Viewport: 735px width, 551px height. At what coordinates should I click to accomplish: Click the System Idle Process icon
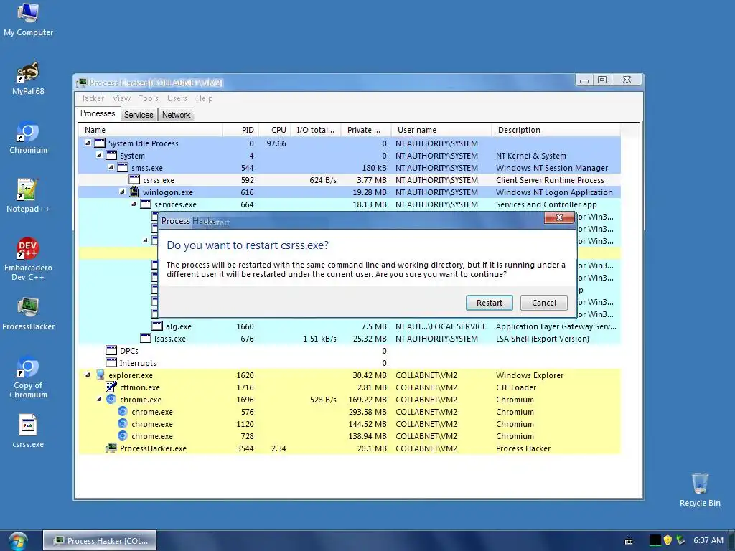point(100,143)
